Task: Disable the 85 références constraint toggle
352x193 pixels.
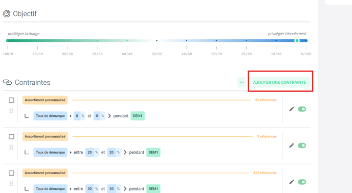Action: pos(302,109)
